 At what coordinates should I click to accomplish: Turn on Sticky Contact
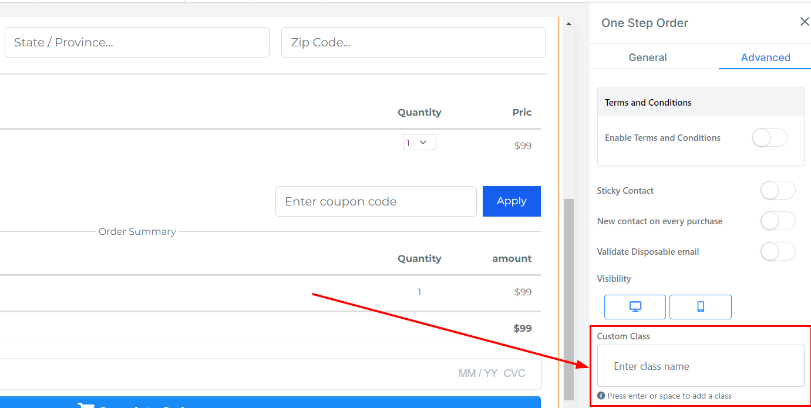point(778,191)
